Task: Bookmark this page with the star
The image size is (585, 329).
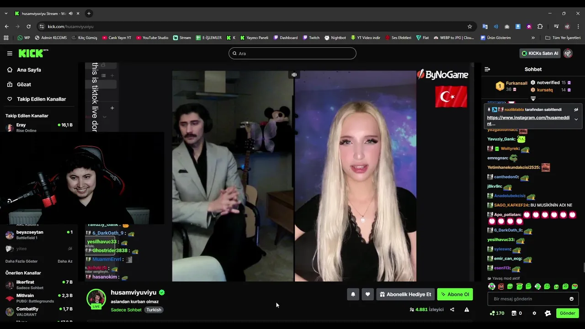Action: pyautogui.click(x=469, y=27)
